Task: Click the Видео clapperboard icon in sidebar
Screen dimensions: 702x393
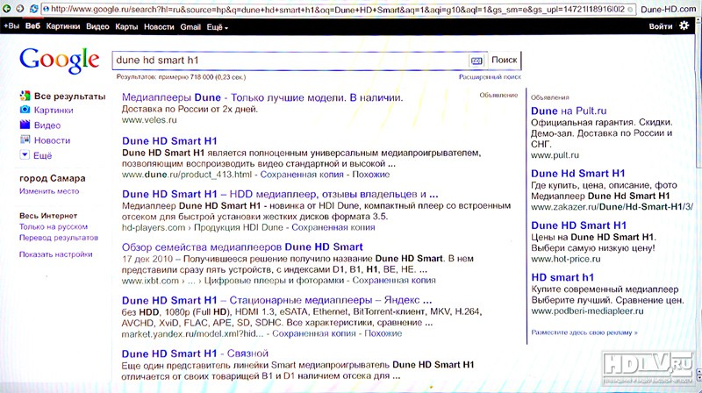Action: click(x=25, y=125)
